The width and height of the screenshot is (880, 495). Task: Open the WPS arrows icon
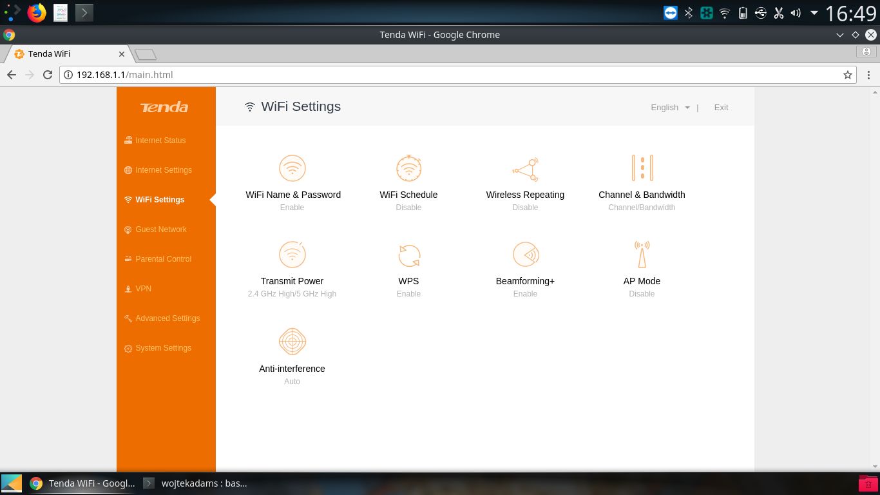408,255
